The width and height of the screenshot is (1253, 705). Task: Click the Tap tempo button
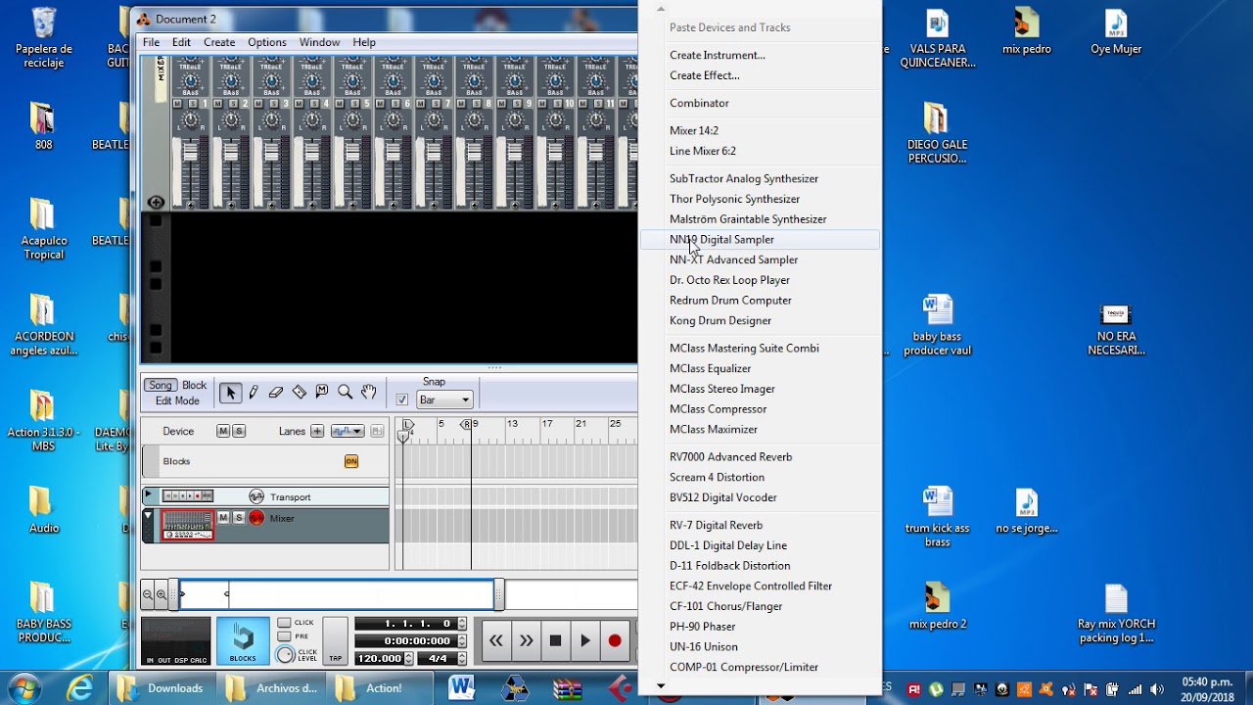pos(335,641)
